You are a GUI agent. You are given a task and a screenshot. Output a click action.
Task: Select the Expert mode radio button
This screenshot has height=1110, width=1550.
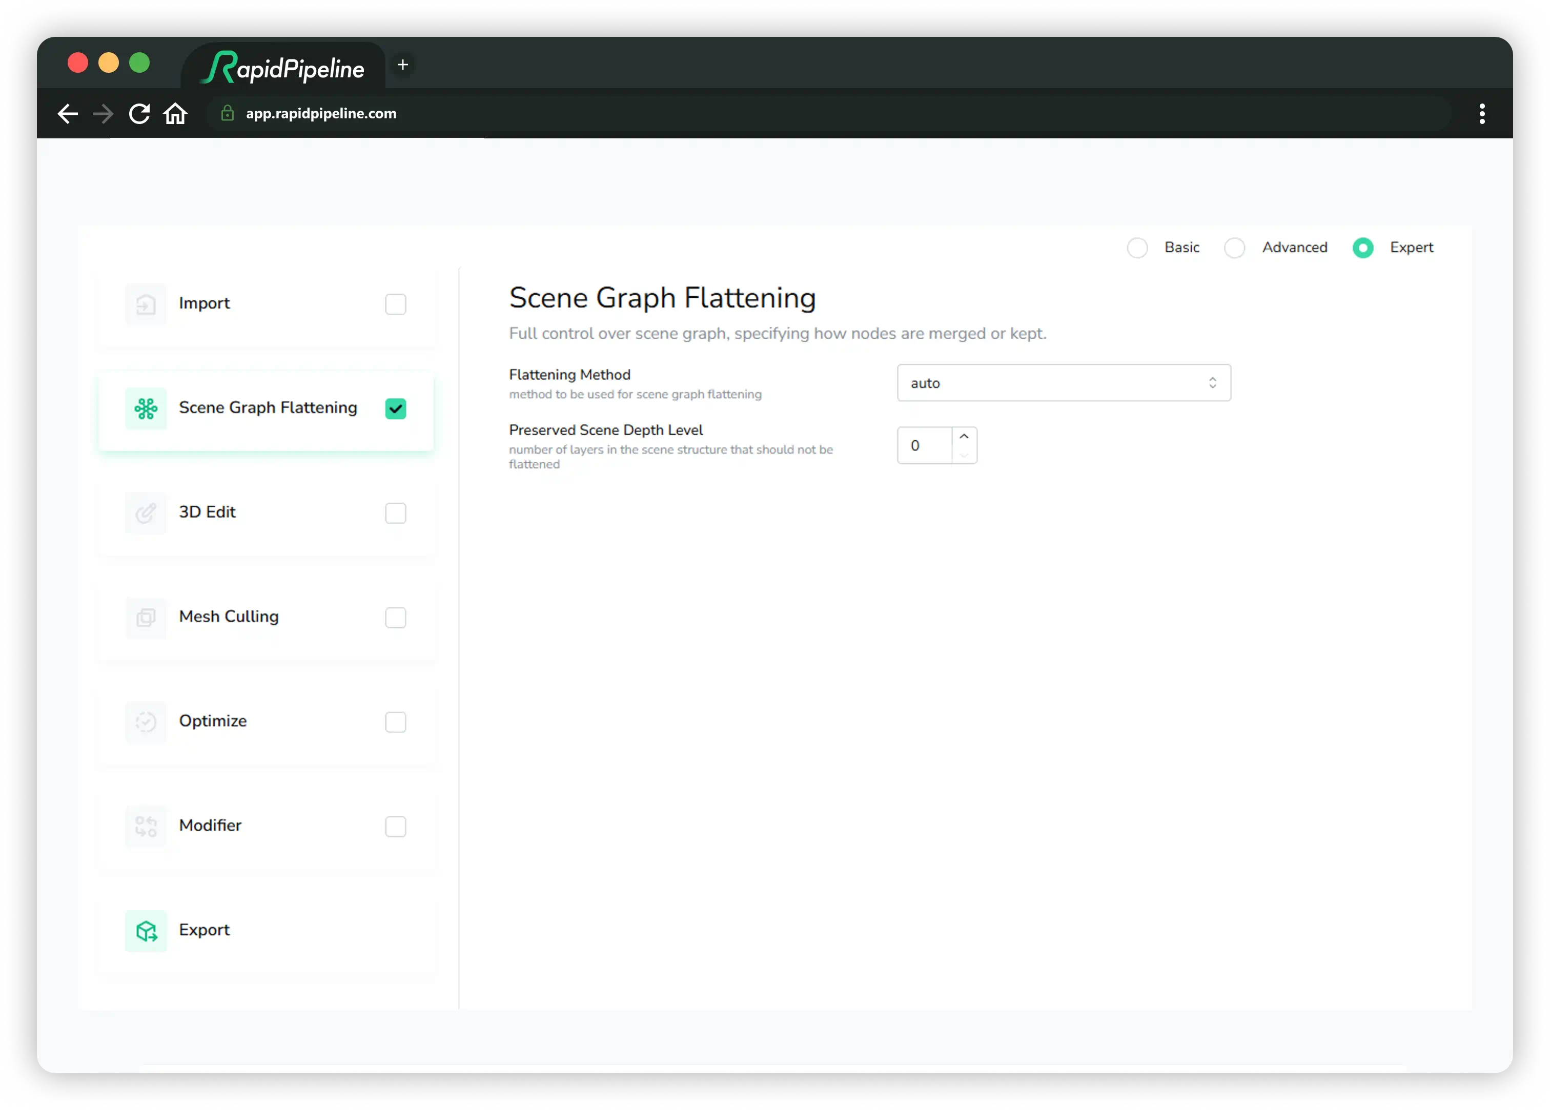pyautogui.click(x=1363, y=248)
